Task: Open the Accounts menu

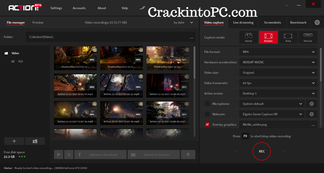Action: coord(79,8)
